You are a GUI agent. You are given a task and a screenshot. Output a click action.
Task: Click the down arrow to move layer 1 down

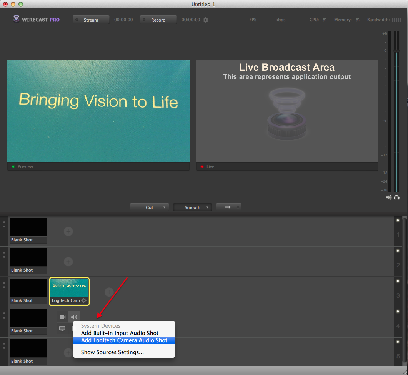coord(4,227)
